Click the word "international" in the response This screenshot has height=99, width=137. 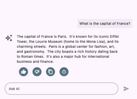pos(98,56)
